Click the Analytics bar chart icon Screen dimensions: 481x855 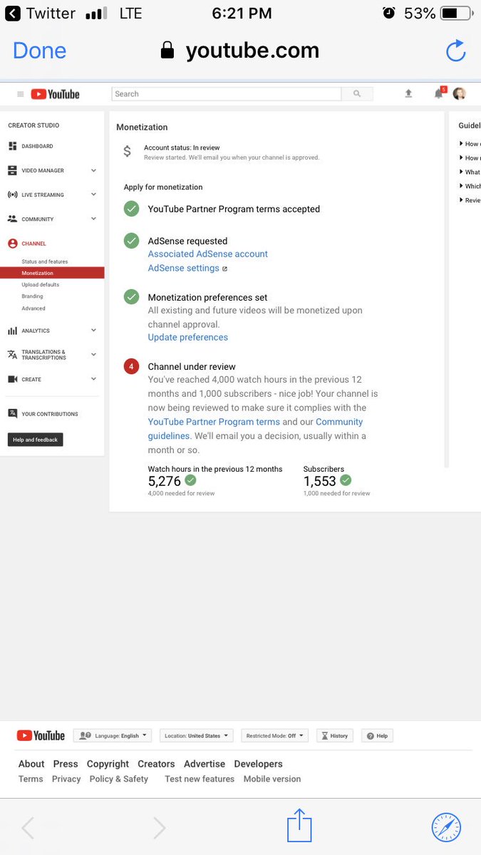[12, 331]
